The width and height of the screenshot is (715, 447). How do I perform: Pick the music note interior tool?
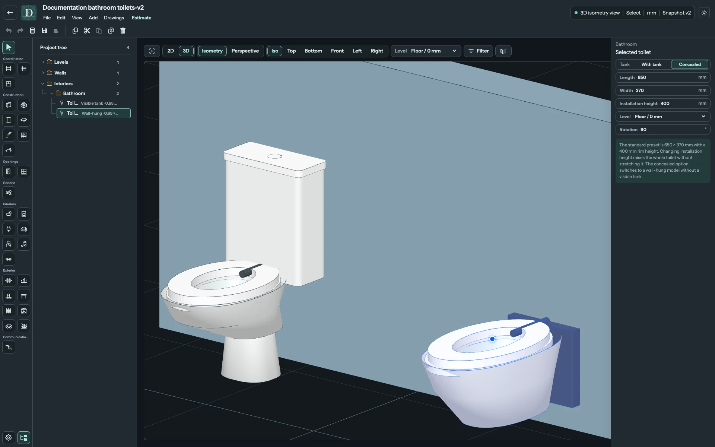pos(24,244)
